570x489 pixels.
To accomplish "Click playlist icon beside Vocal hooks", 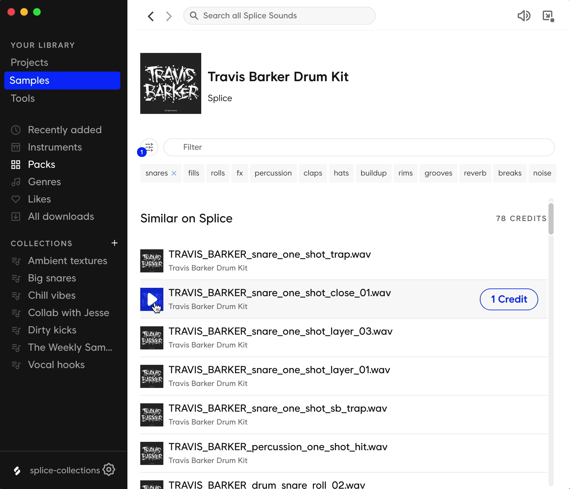I will tap(16, 365).
